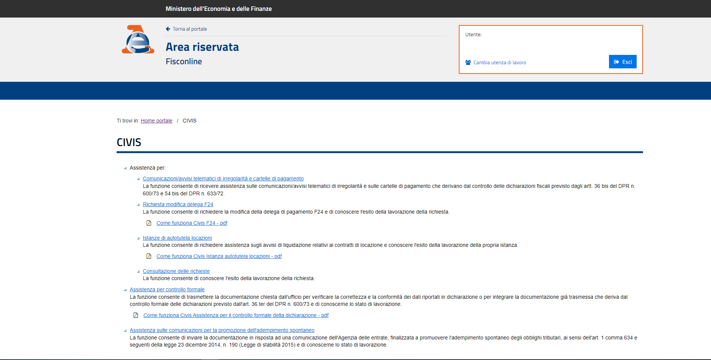Click the Fisconline subtitle
This screenshot has width=711, height=360.
184,62
